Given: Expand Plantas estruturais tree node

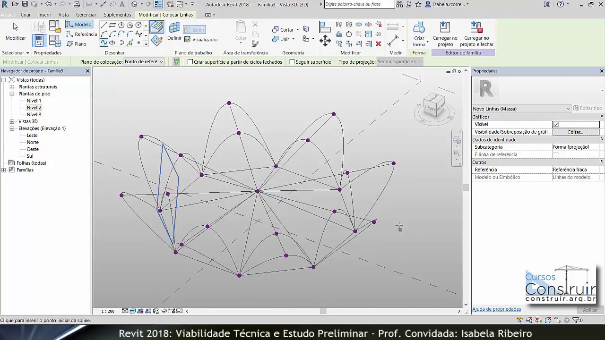Looking at the screenshot, I should click(12, 87).
